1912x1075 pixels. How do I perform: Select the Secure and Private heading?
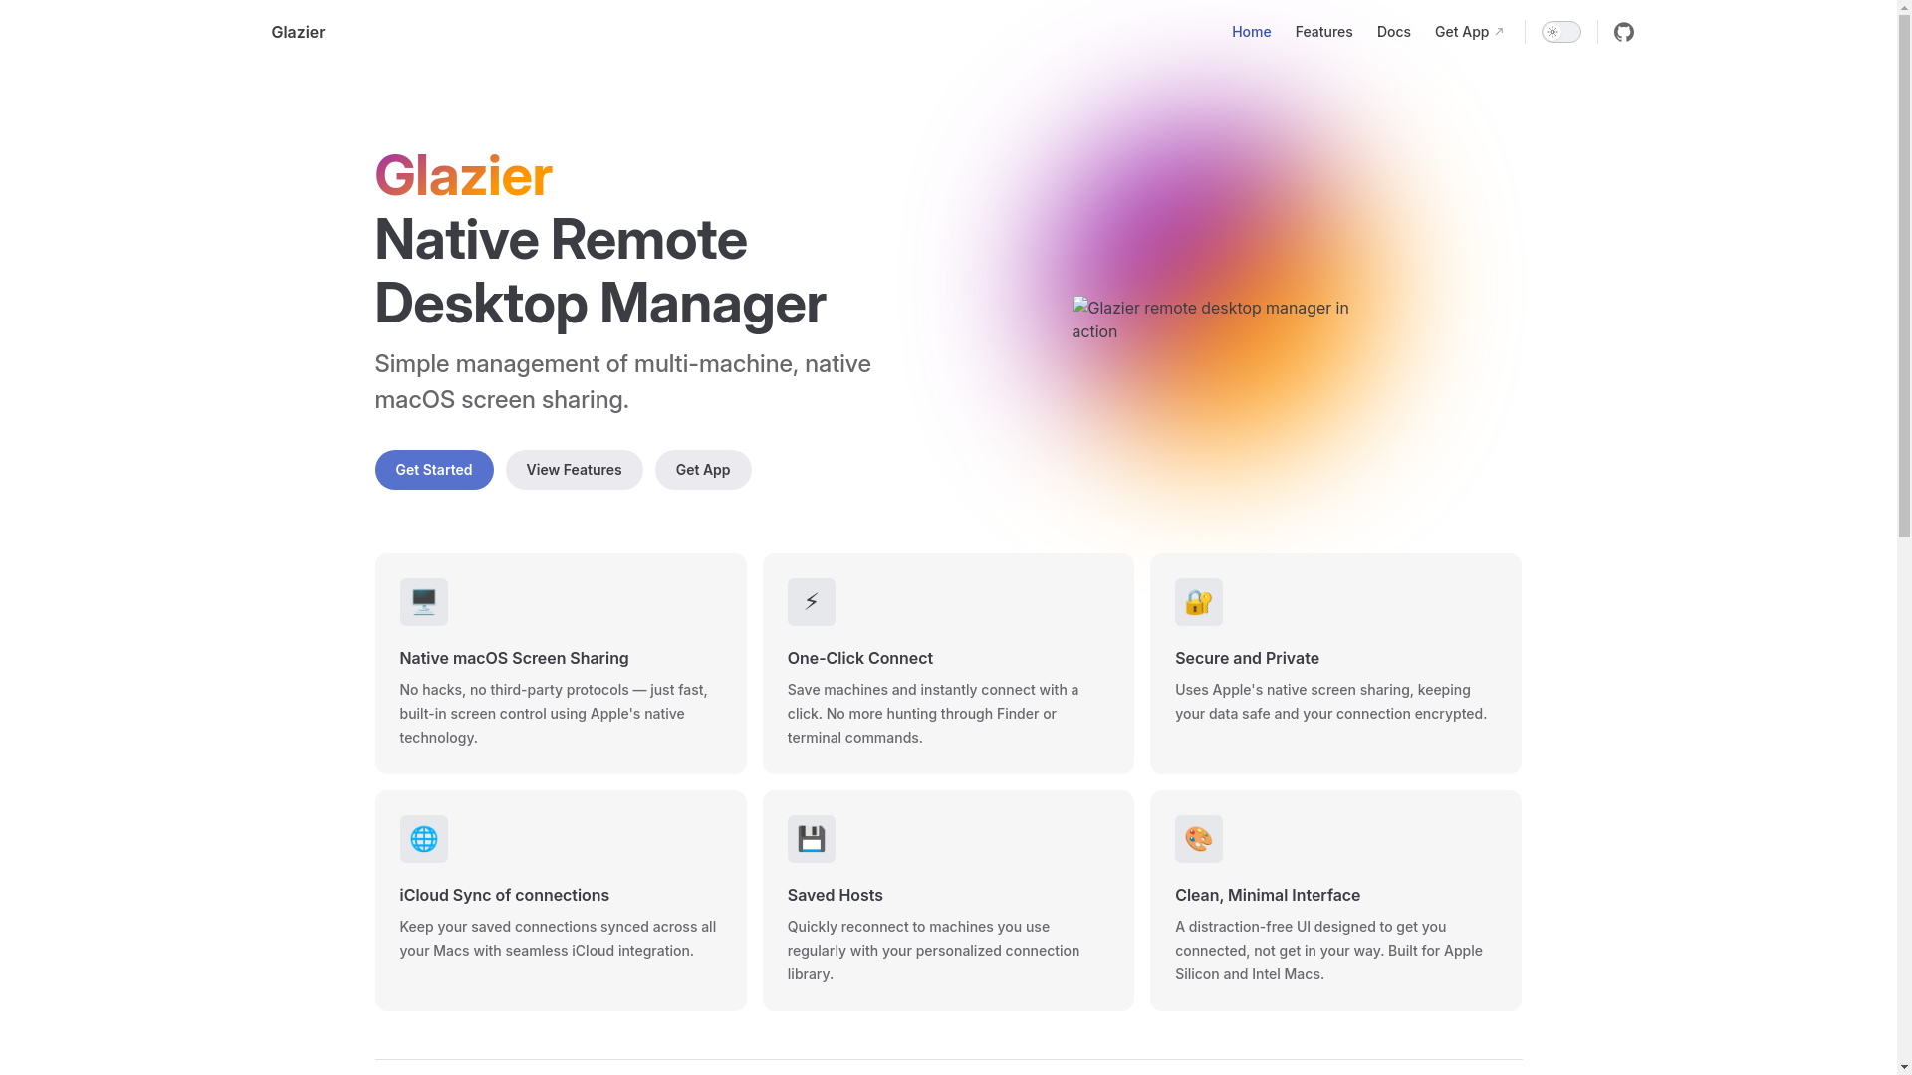(x=1247, y=658)
